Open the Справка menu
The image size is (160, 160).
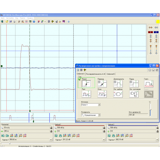point(30,18)
